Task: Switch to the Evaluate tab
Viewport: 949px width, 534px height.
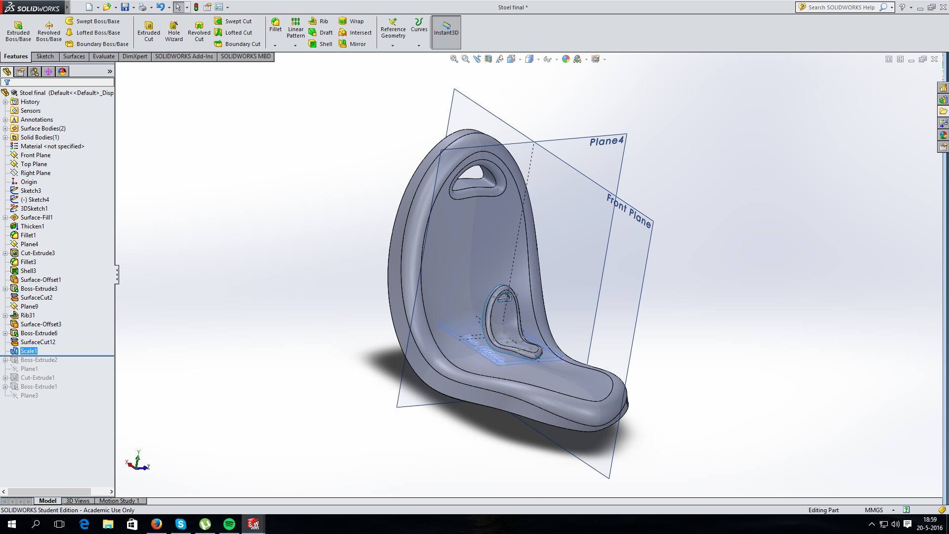Action: (103, 56)
